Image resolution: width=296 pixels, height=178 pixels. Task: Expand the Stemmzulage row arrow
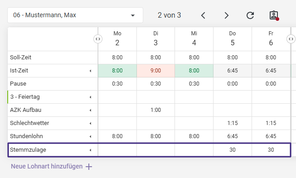tap(90, 150)
